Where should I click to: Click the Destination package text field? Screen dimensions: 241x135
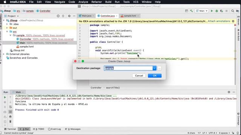[128, 68]
